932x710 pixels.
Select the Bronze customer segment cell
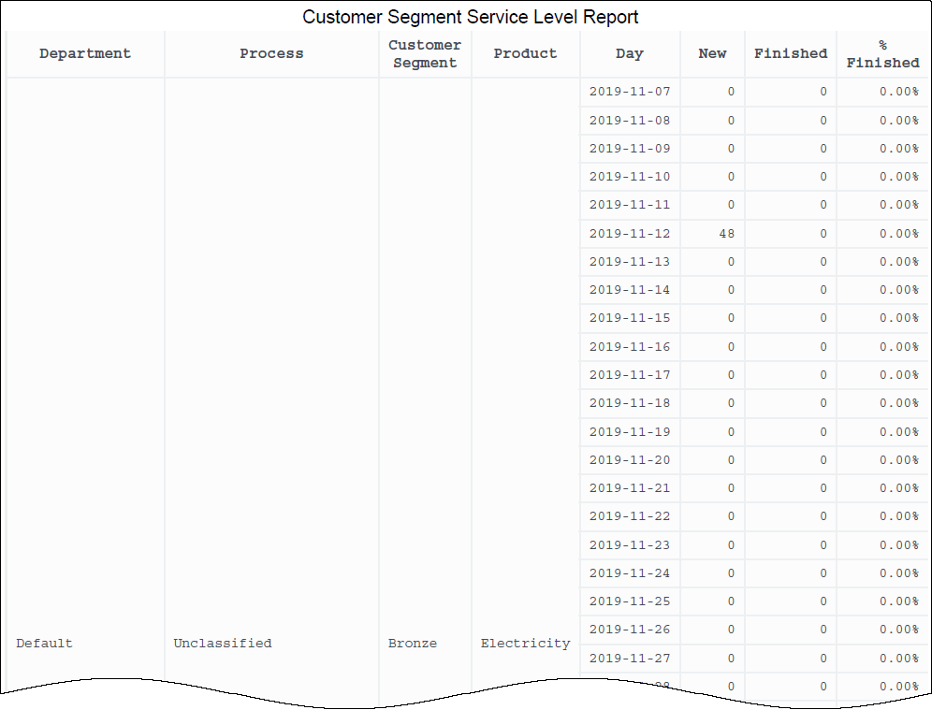click(x=413, y=644)
